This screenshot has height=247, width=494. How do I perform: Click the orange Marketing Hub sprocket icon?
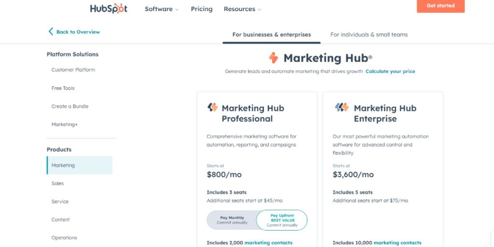point(274,58)
